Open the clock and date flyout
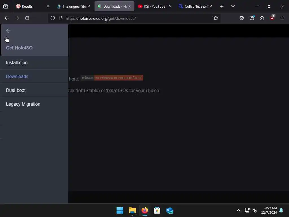Image resolution: width=289 pixels, height=217 pixels. pyautogui.click(x=269, y=210)
